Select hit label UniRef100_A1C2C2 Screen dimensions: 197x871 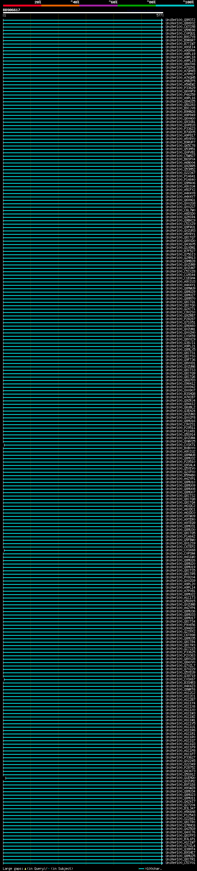[180, 693]
